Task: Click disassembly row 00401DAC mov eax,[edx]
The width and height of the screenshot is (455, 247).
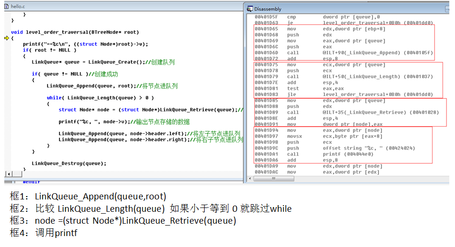Action: click(x=317, y=172)
